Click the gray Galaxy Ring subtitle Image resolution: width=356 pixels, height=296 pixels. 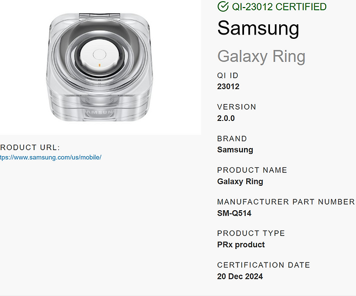(261, 56)
